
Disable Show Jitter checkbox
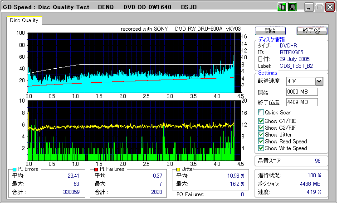[x=261, y=134]
